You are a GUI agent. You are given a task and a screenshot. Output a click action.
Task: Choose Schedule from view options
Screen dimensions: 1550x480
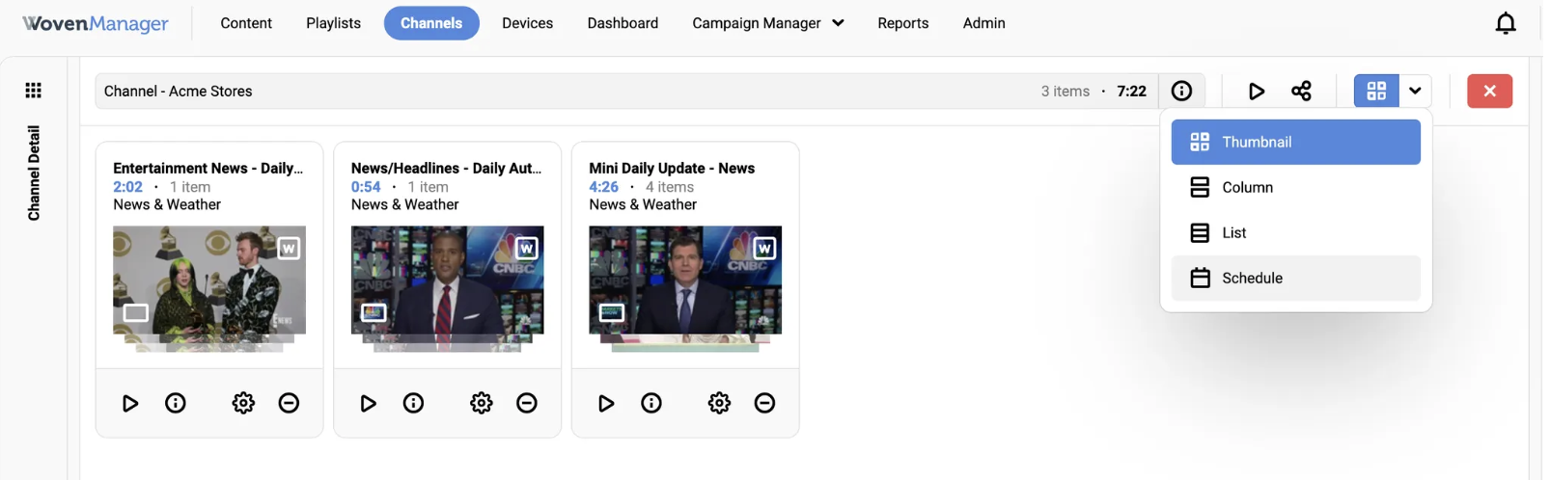1295,278
